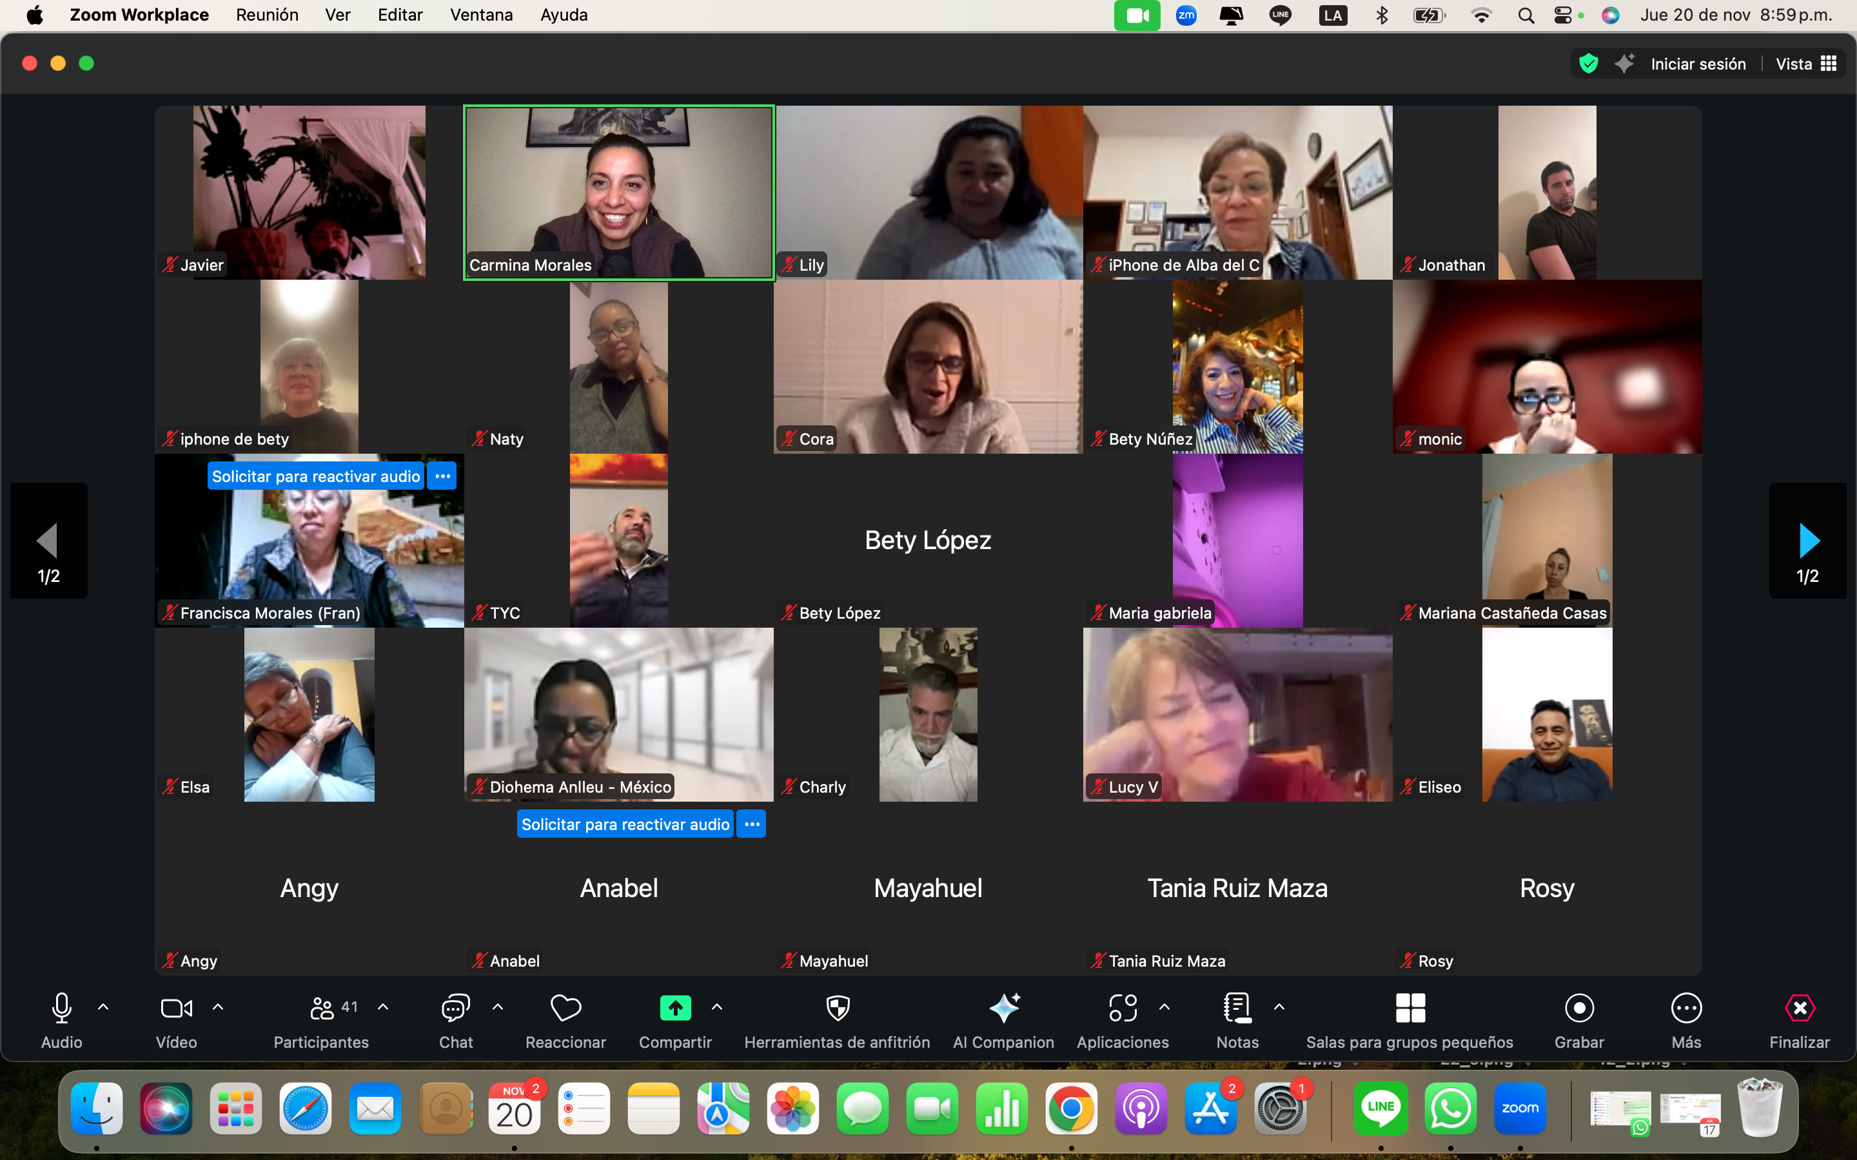
Task: Click Solicitar para reactivar audio on Francisca
Action: tap(315, 476)
